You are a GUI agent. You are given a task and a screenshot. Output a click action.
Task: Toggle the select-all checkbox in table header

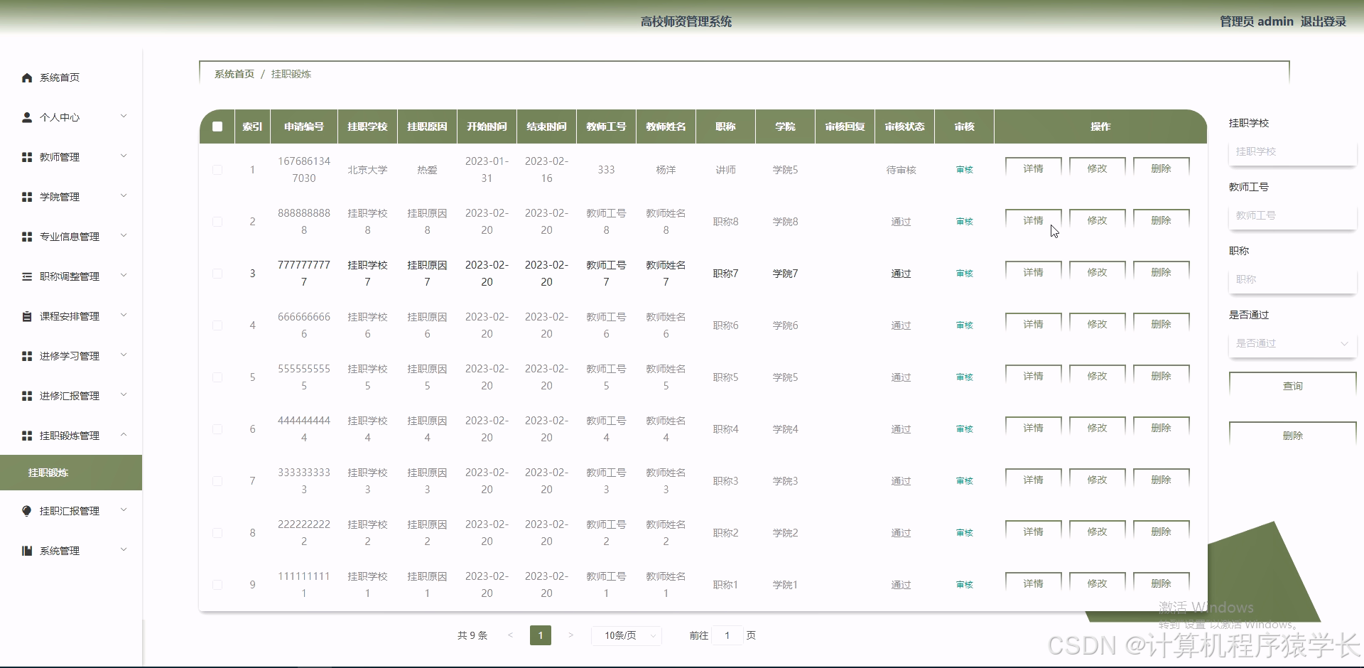click(217, 126)
